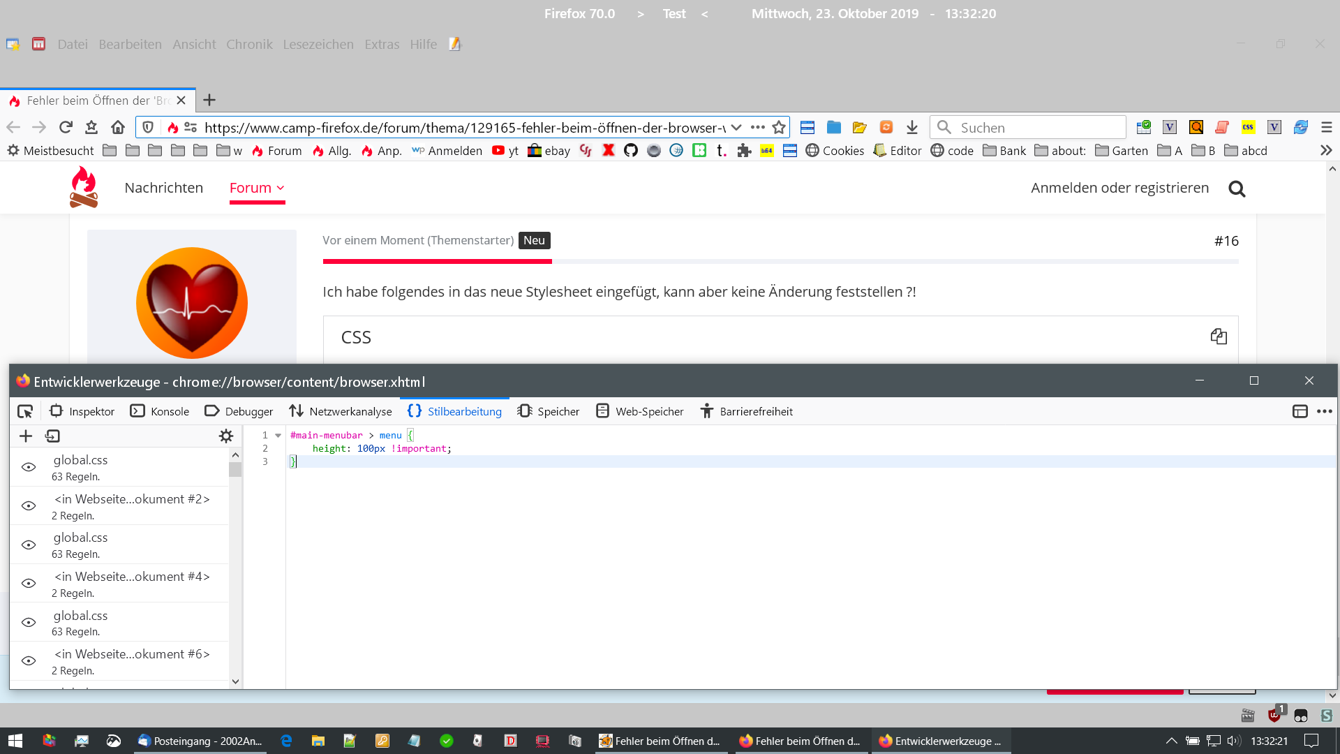The width and height of the screenshot is (1340, 754).
Task: Open the devtools dock-mode frame selector icon
Action: pos(1300,411)
